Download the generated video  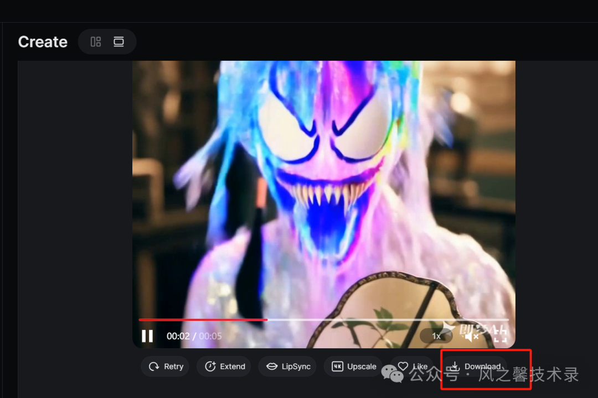tap(475, 366)
